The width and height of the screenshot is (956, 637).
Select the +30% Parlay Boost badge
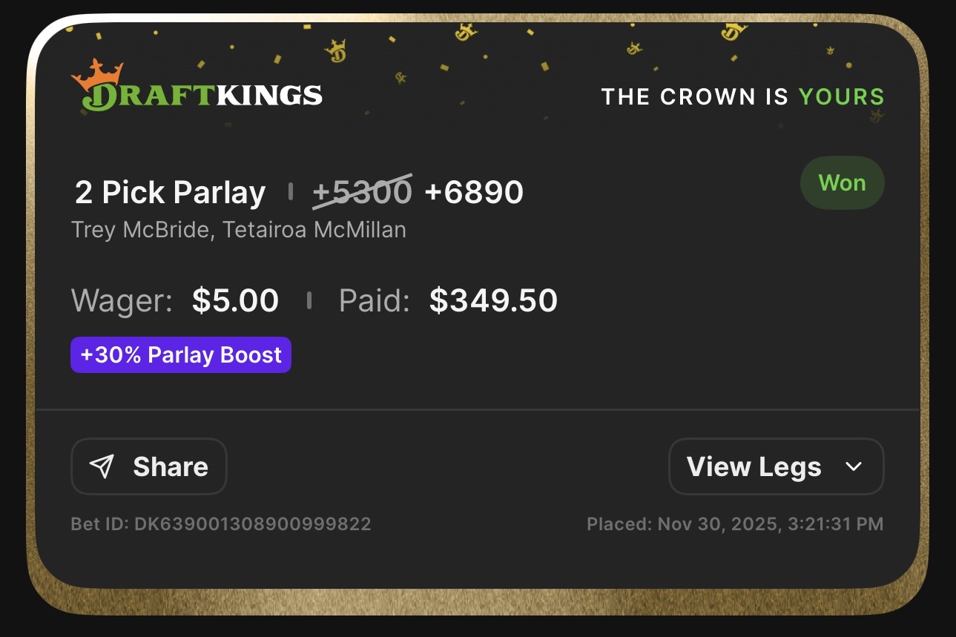pyautogui.click(x=181, y=355)
